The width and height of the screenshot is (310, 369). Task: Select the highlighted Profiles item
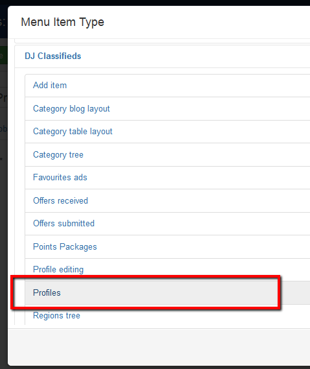coord(168,292)
